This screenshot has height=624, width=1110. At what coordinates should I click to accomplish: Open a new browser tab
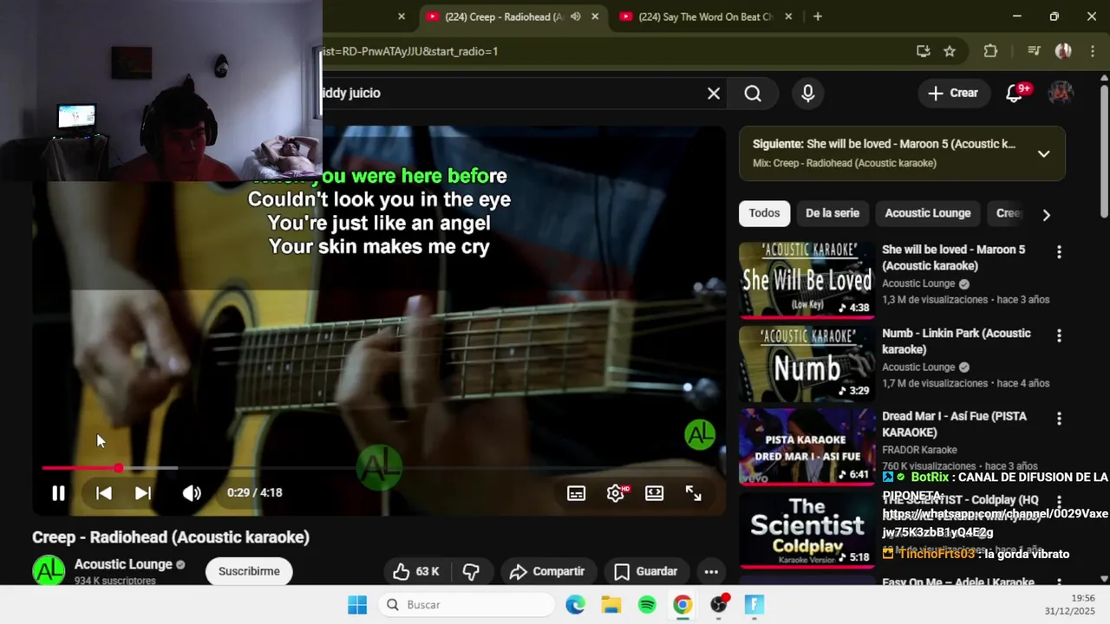click(x=817, y=16)
